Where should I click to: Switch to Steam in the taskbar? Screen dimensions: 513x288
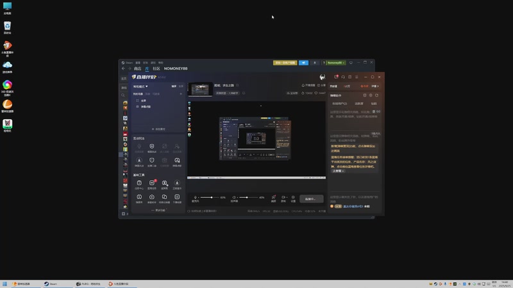point(58,284)
